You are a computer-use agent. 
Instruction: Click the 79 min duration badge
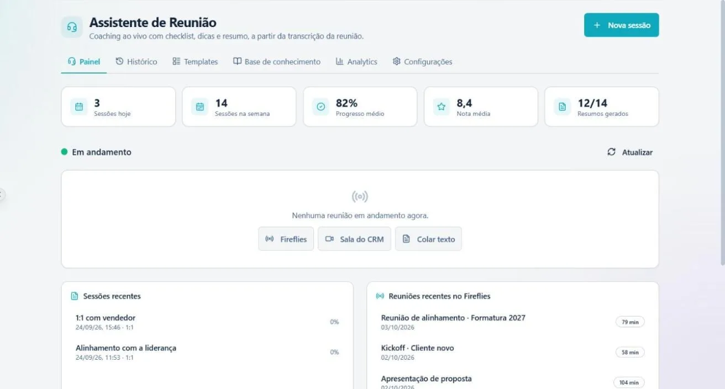pyautogui.click(x=630, y=322)
